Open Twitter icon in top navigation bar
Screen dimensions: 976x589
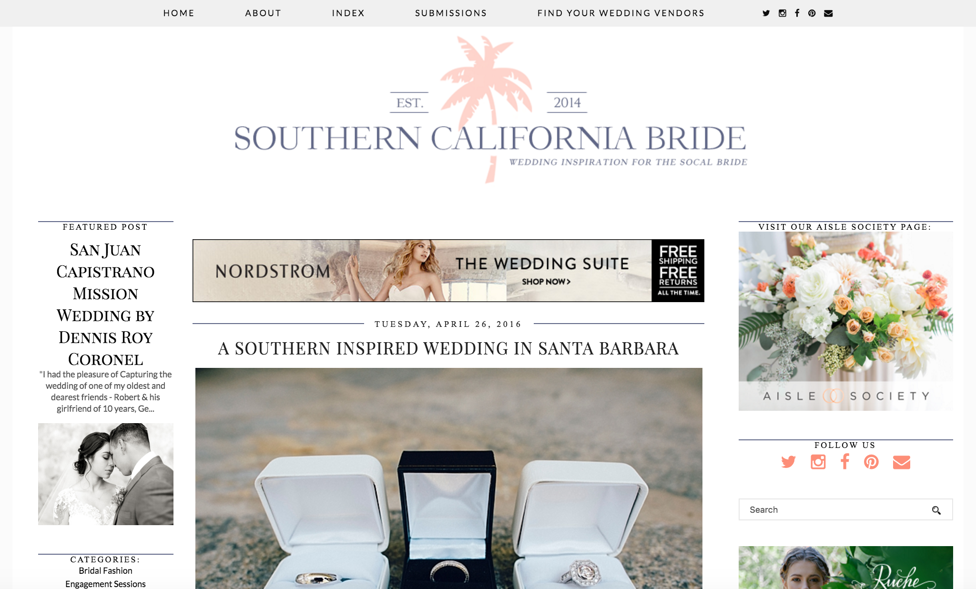pyautogui.click(x=766, y=13)
